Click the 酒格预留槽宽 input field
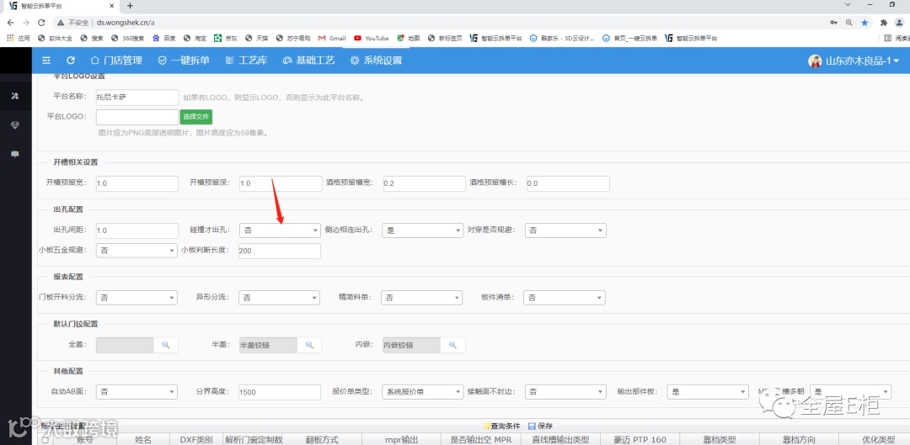Viewport: 910px width, 445px height. [x=424, y=183]
